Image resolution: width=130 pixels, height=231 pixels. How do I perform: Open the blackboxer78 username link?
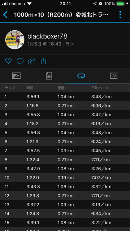coord(47,36)
